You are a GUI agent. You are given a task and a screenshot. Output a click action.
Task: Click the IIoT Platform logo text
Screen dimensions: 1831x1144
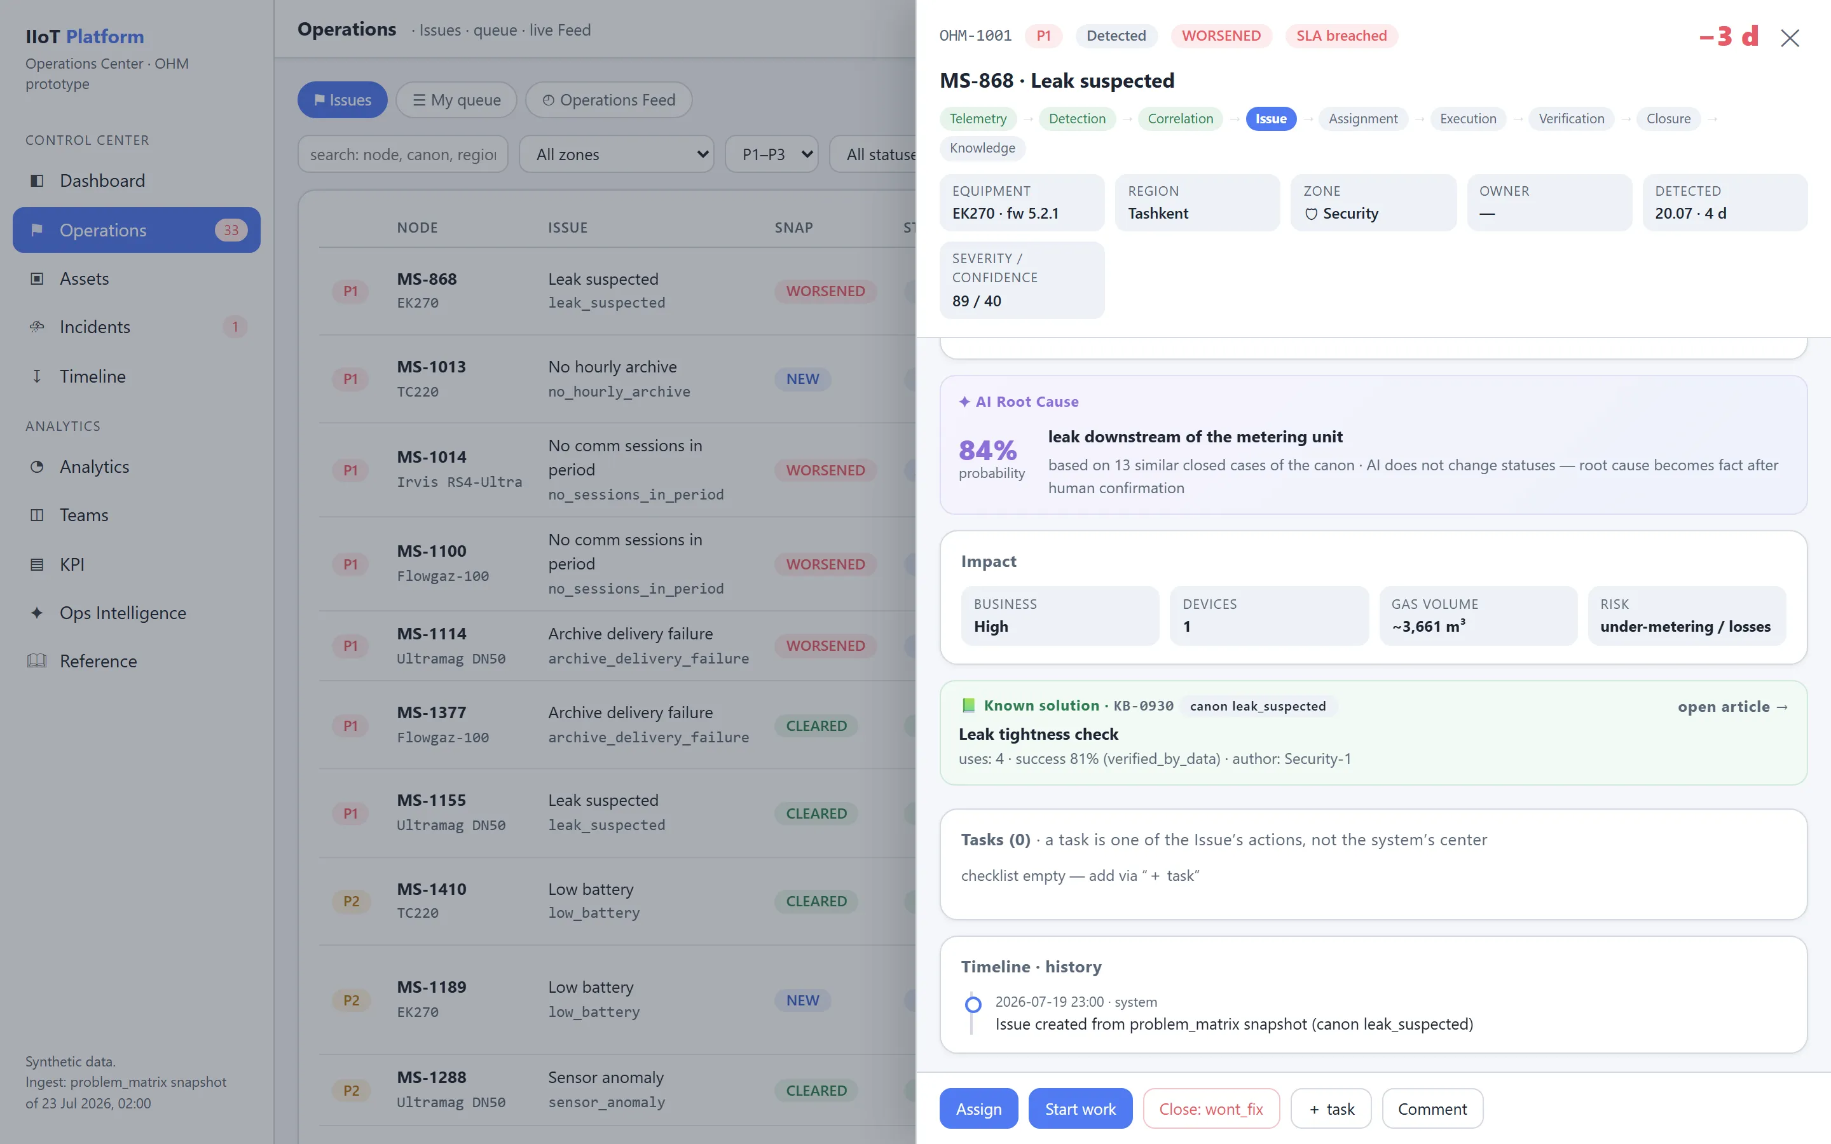point(85,36)
